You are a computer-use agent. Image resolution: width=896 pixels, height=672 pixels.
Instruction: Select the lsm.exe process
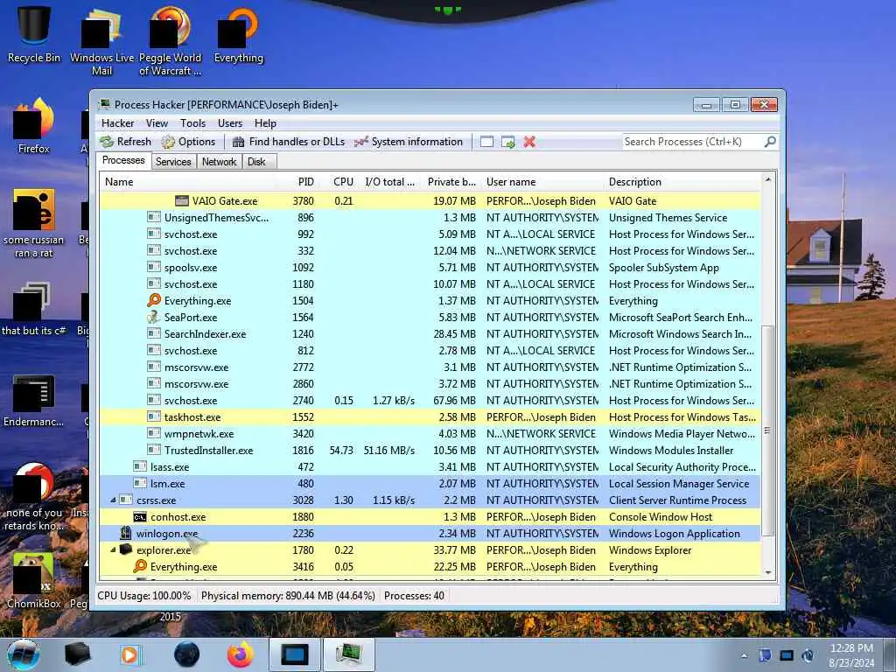point(430,483)
